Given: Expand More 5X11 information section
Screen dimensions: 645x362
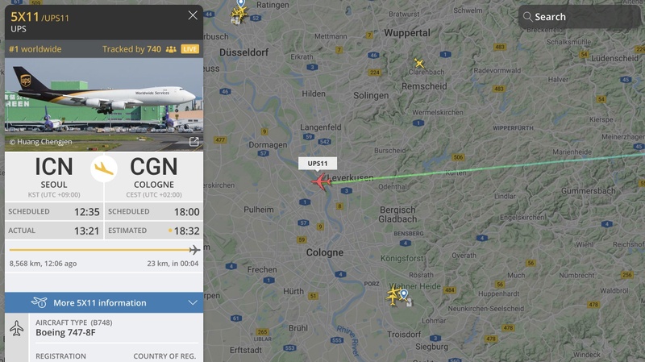Looking at the screenshot, I should [104, 303].
